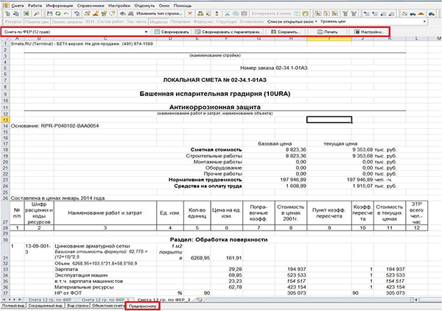Click the blue car icon at toolbar end
The image size is (442, 311).
431,13
